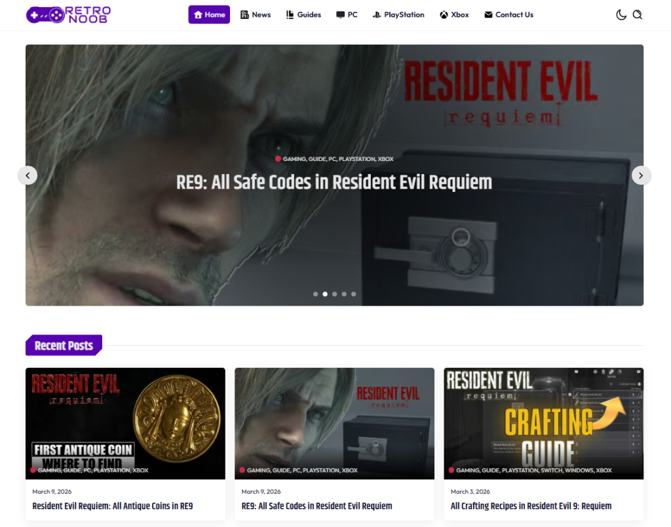Viewport: 671px width, 527px height.
Task: Read All Crafting Recipes article link
Action: 531,506
